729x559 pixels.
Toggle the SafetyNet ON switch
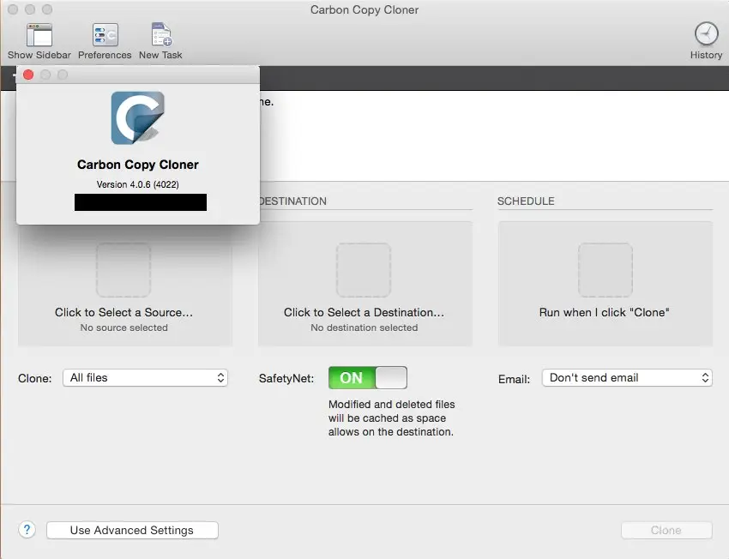(x=367, y=378)
